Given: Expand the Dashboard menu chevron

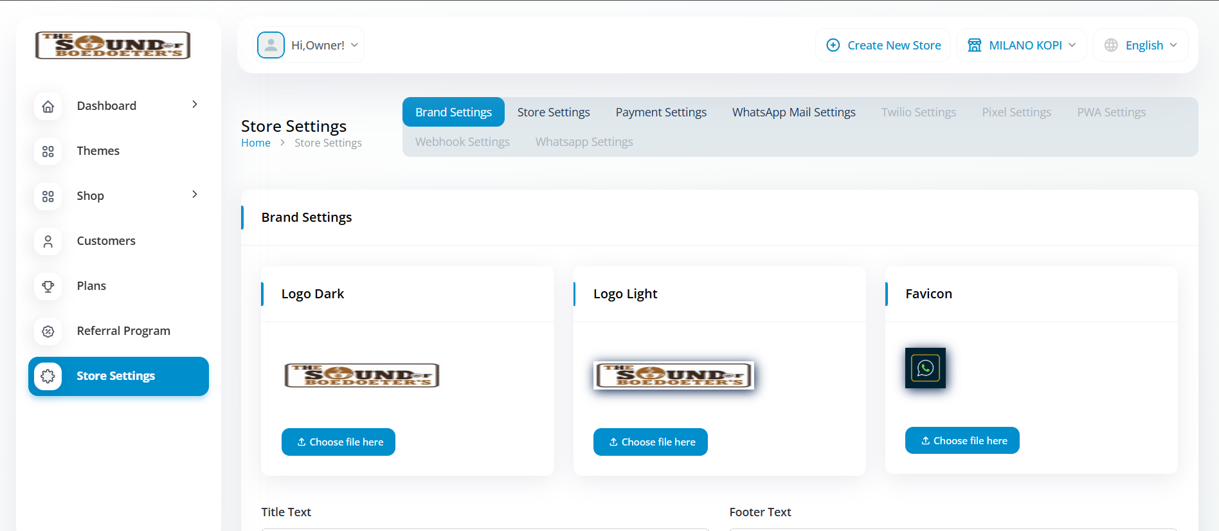Looking at the screenshot, I should point(195,104).
